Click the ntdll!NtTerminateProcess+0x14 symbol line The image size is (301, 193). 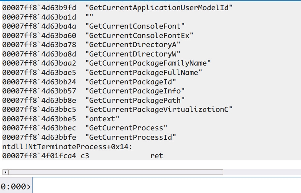pos(67,147)
